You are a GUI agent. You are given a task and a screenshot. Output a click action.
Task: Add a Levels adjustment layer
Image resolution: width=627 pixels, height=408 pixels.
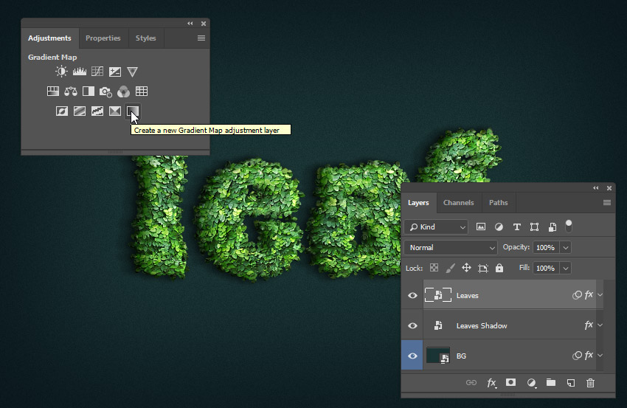coord(80,72)
